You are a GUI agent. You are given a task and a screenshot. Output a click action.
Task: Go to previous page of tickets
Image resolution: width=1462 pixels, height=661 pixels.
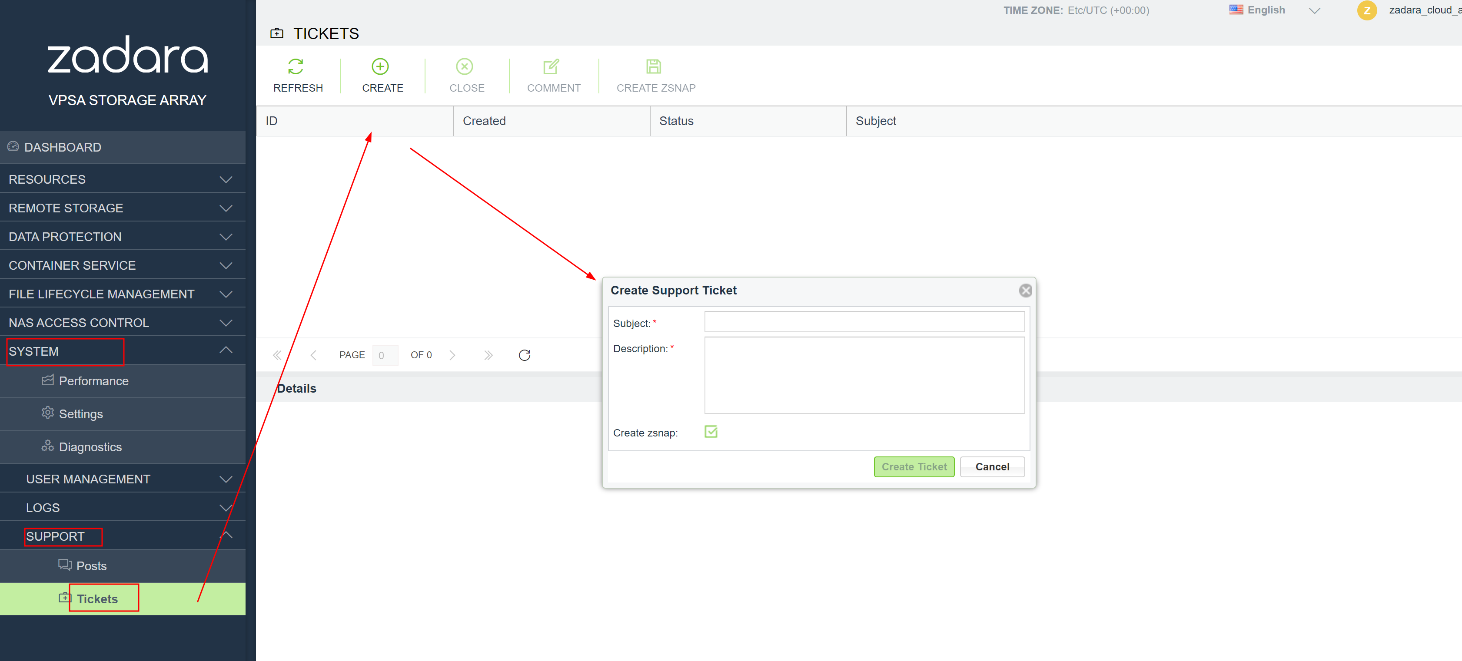coord(313,355)
